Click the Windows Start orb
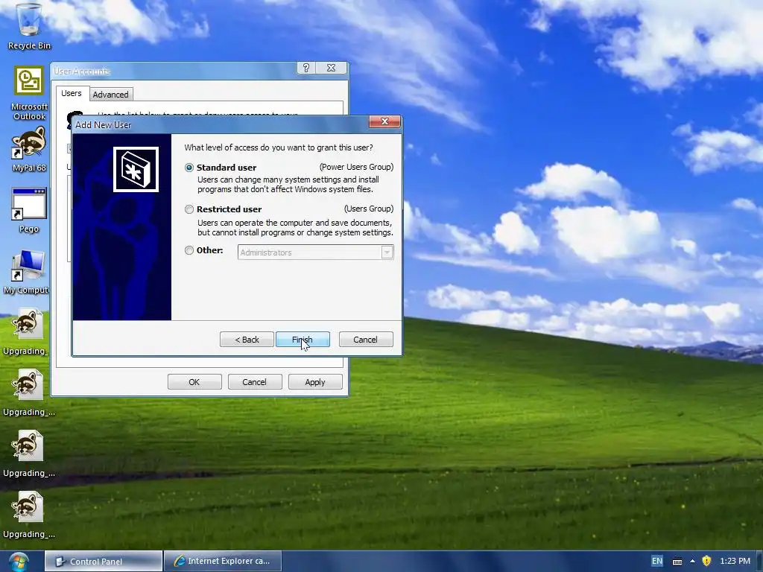 coord(18,562)
